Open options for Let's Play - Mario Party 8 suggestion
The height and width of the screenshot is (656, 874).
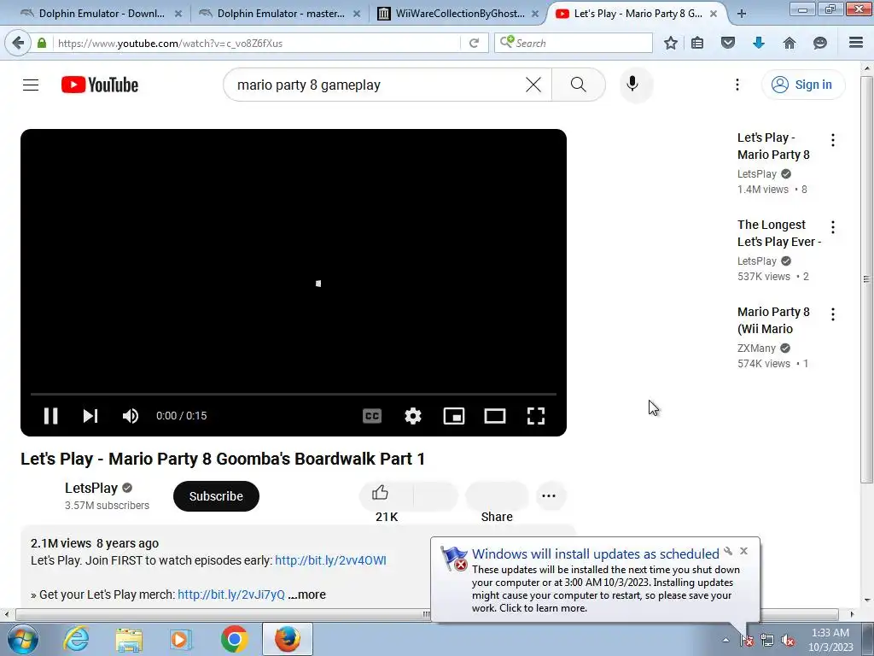833,140
